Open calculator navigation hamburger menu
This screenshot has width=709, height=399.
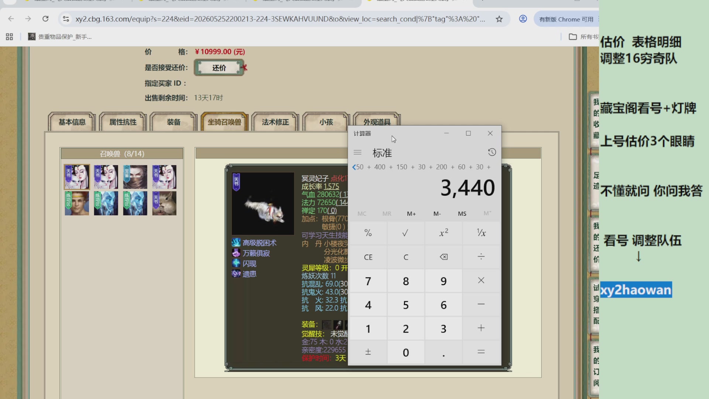(x=357, y=152)
